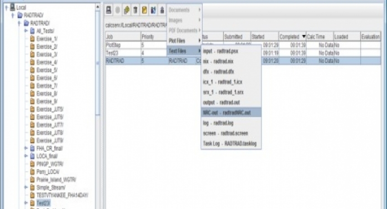The height and width of the screenshot is (209, 387).
Task: Open Task Log - RADTRAD.tasklog
Action: 231,144
